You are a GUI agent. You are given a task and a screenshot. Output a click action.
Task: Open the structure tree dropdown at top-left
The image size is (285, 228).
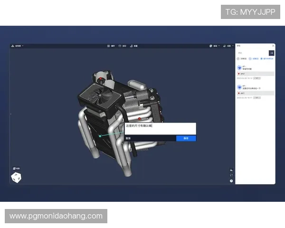click(19, 46)
